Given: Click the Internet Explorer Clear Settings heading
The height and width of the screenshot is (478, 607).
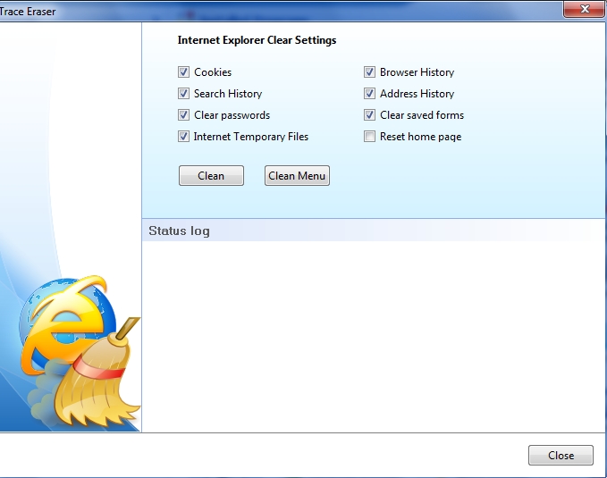Looking at the screenshot, I should (257, 40).
